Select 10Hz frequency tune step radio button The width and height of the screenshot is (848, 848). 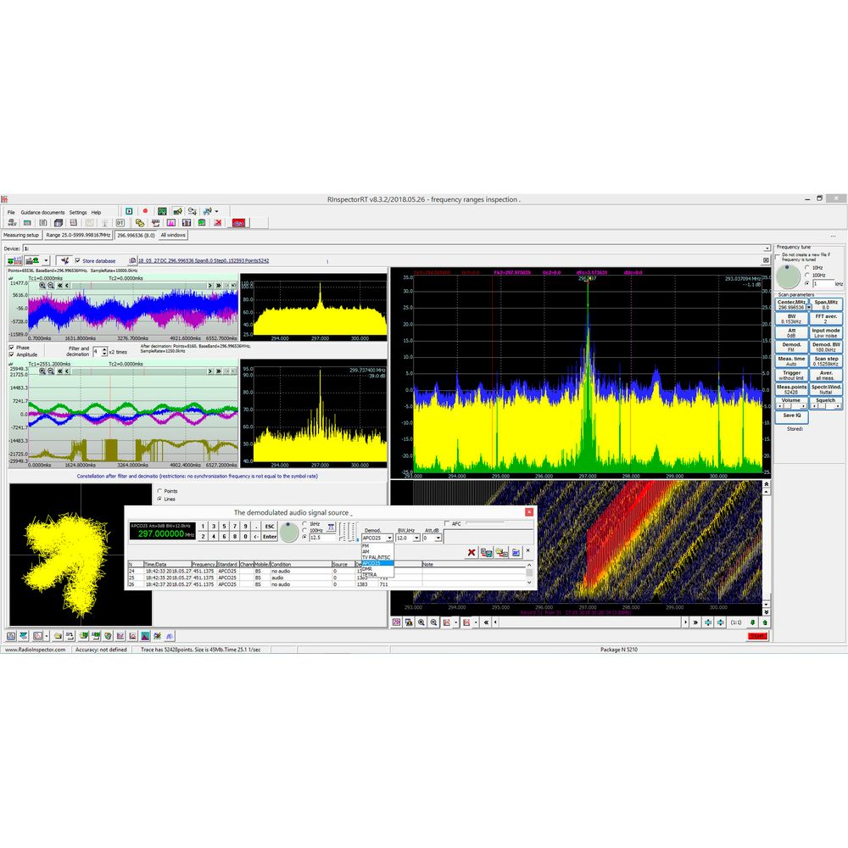tap(807, 267)
